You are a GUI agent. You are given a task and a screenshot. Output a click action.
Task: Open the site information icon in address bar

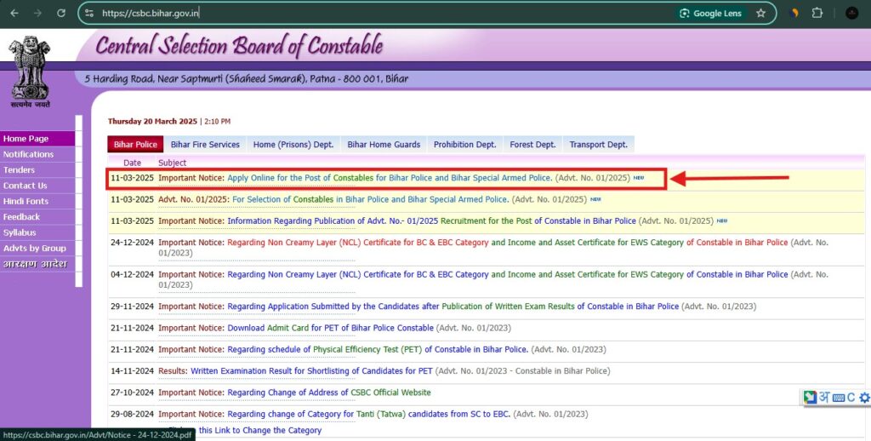[x=88, y=13]
